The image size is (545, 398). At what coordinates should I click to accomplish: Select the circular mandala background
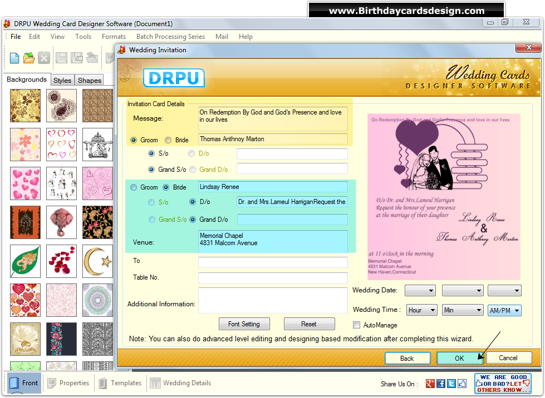[97, 300]
